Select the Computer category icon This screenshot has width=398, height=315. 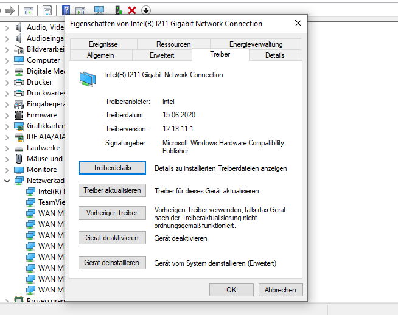pyautogui.click(x=19, y=60)
